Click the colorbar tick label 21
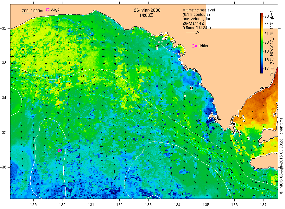The image size is (285, 209). (266, 34)
